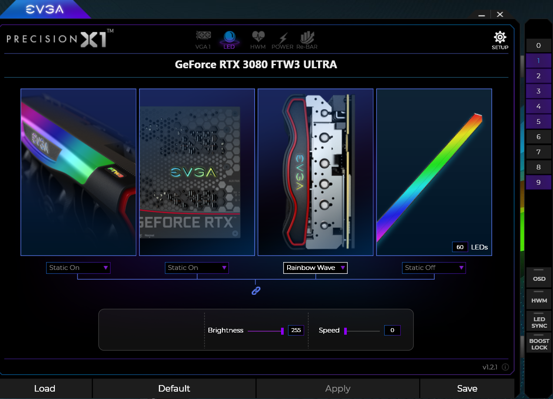The image size is (553, 399).
Task: Open the Re-BAR tab
Action: pyautogui.click(x=307, y=40)
